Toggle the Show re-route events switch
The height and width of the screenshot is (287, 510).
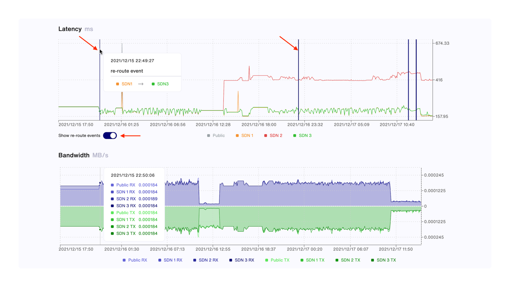click(110, 136)
